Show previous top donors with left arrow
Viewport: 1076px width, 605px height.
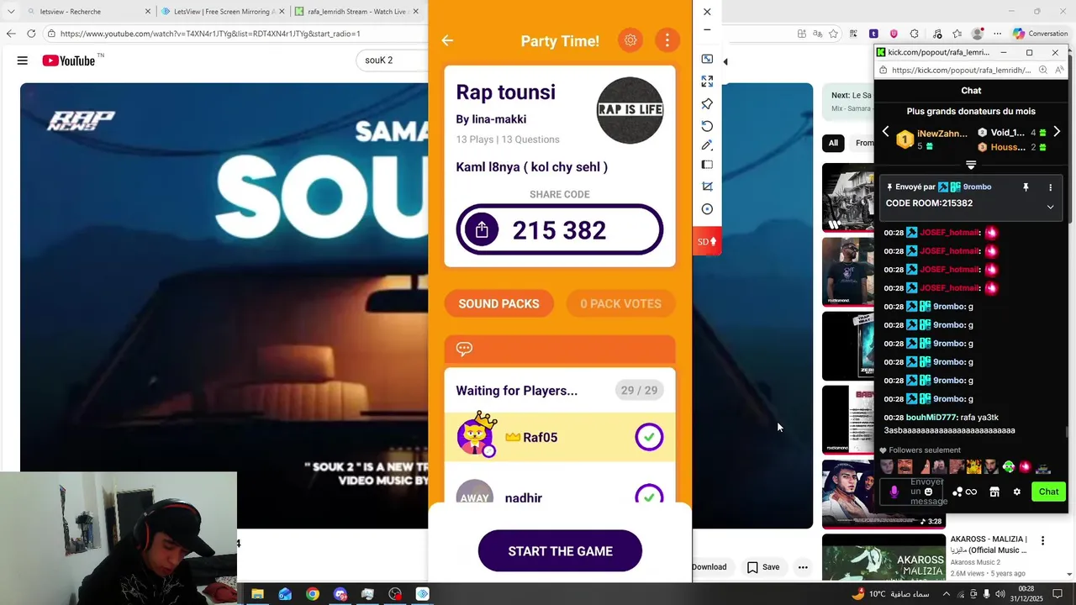pyautogui.click(x=885, y=132)
